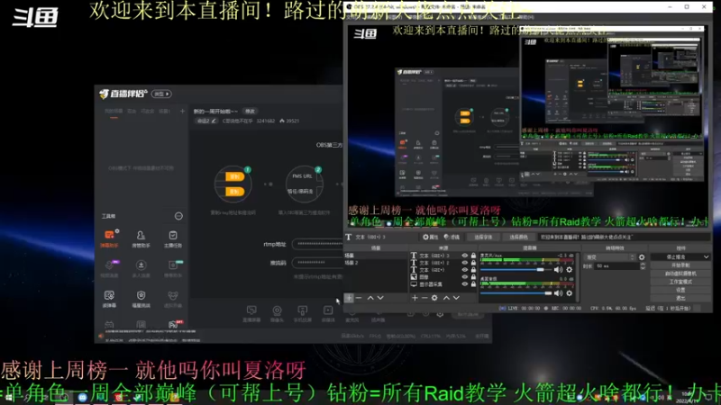This screenshot has width=721, height=405.
Task: Click 选择颜色 color button in OBS toolbar
Action: click(519, 237)
